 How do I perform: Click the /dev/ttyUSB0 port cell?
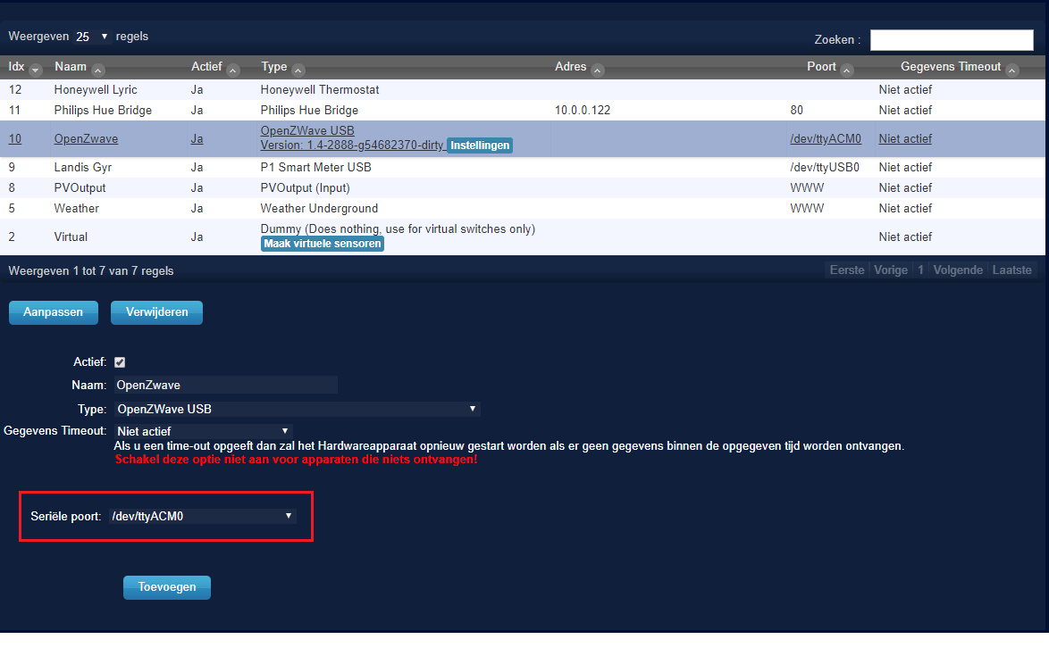pyautogui.click(x=825, y=167)
